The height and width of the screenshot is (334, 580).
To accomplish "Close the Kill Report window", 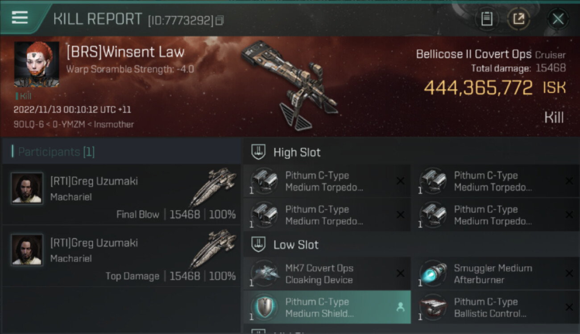I will click(x=558, y=19).
